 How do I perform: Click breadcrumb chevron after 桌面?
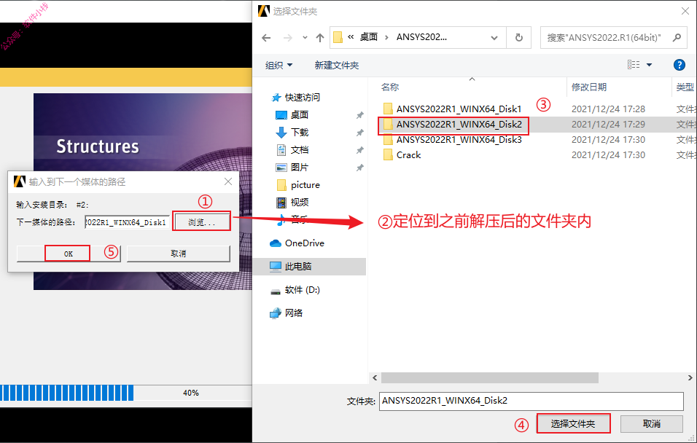386,37
